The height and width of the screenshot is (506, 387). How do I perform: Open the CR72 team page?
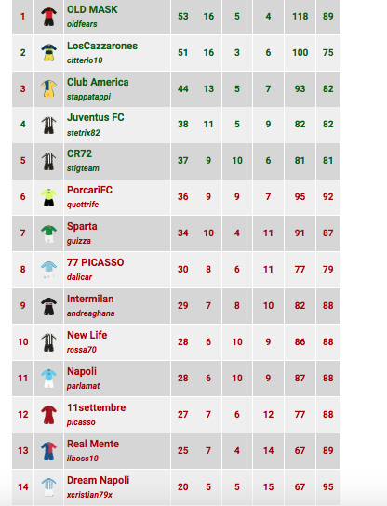tap(79, 153)
